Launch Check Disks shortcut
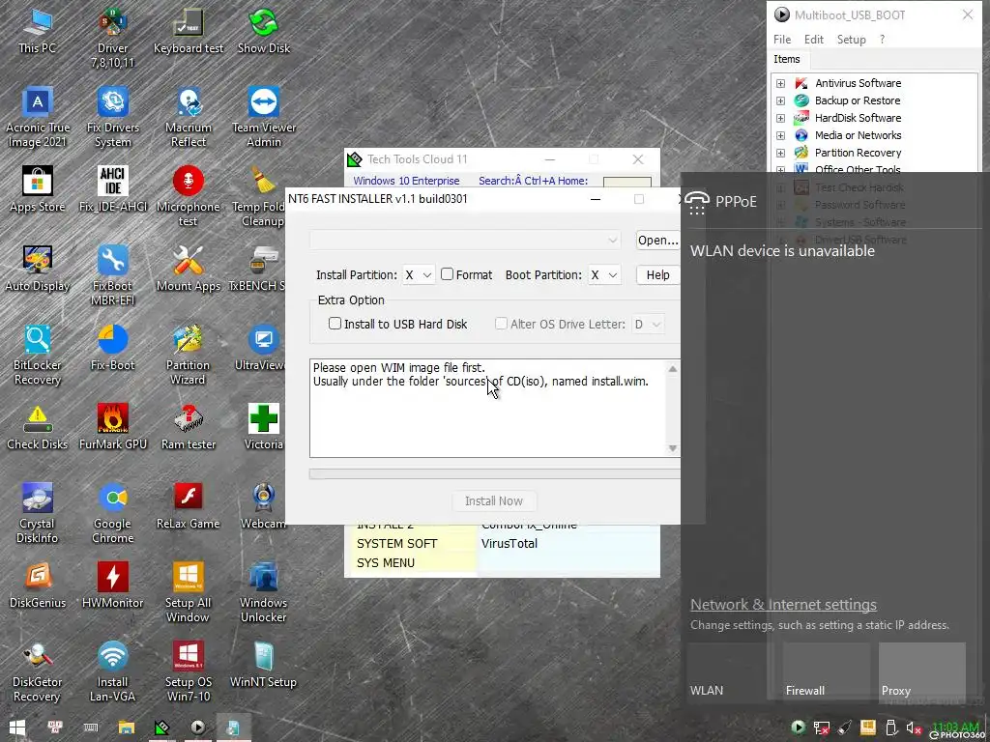 [x=38, y=427]
